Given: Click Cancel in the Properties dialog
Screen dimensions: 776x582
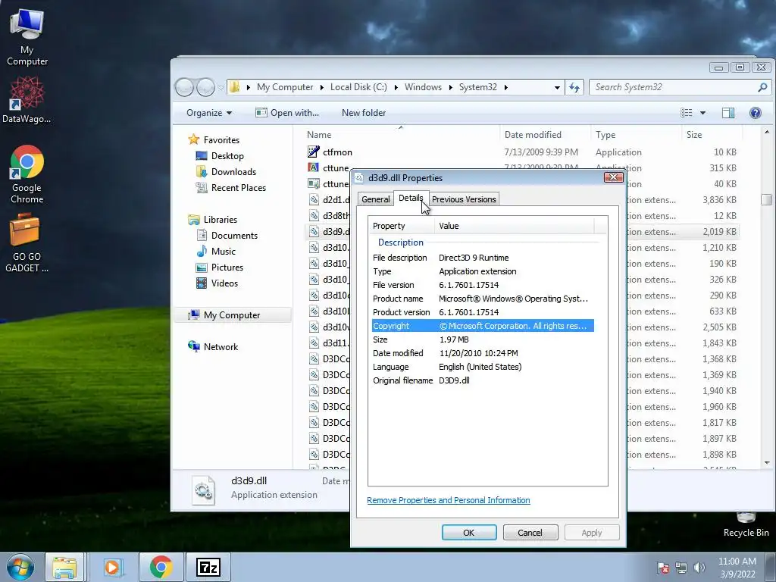Looking at the screenshot, I should [x=530, y=533].
